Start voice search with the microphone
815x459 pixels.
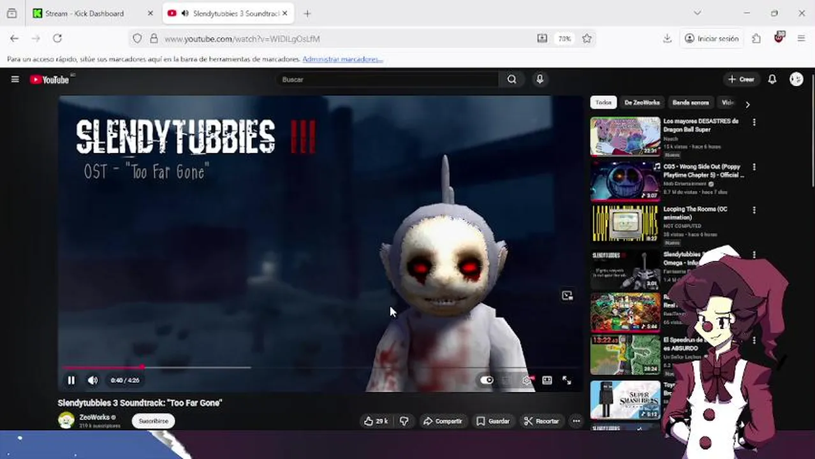click(x=540, y=80)
